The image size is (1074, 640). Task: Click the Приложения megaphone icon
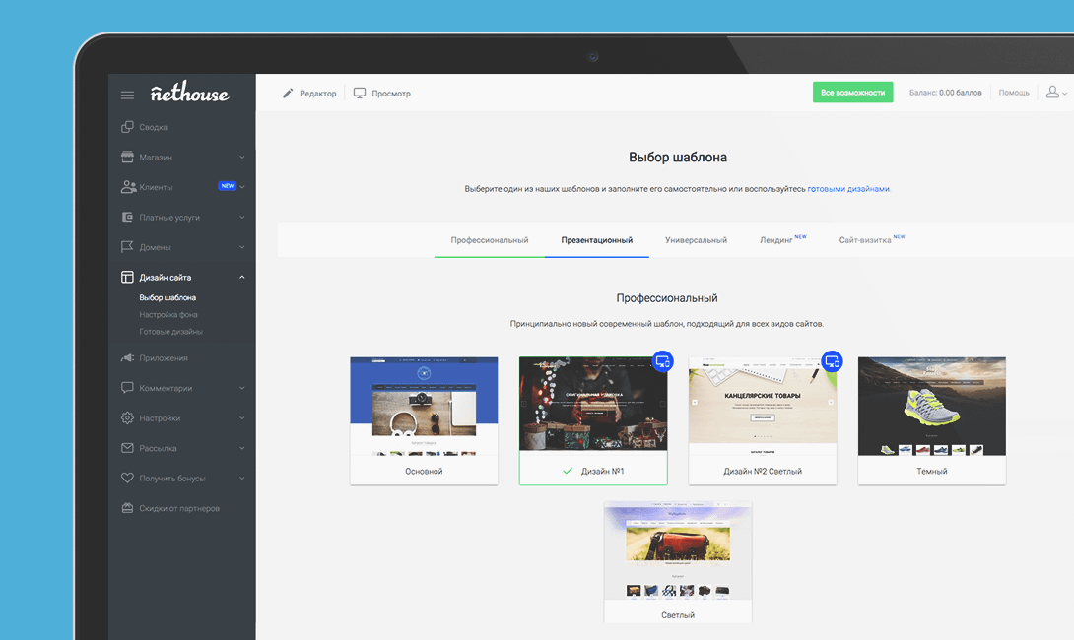128,358
